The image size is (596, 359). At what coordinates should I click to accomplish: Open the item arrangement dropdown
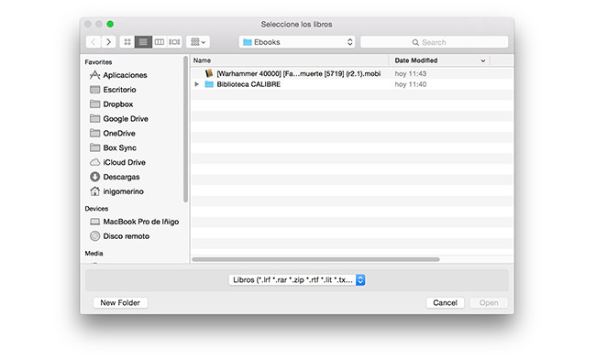point(198,42)
